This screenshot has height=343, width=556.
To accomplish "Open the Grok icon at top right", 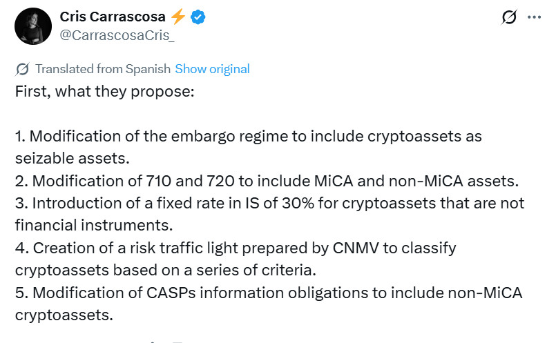I will coord(508,18).
